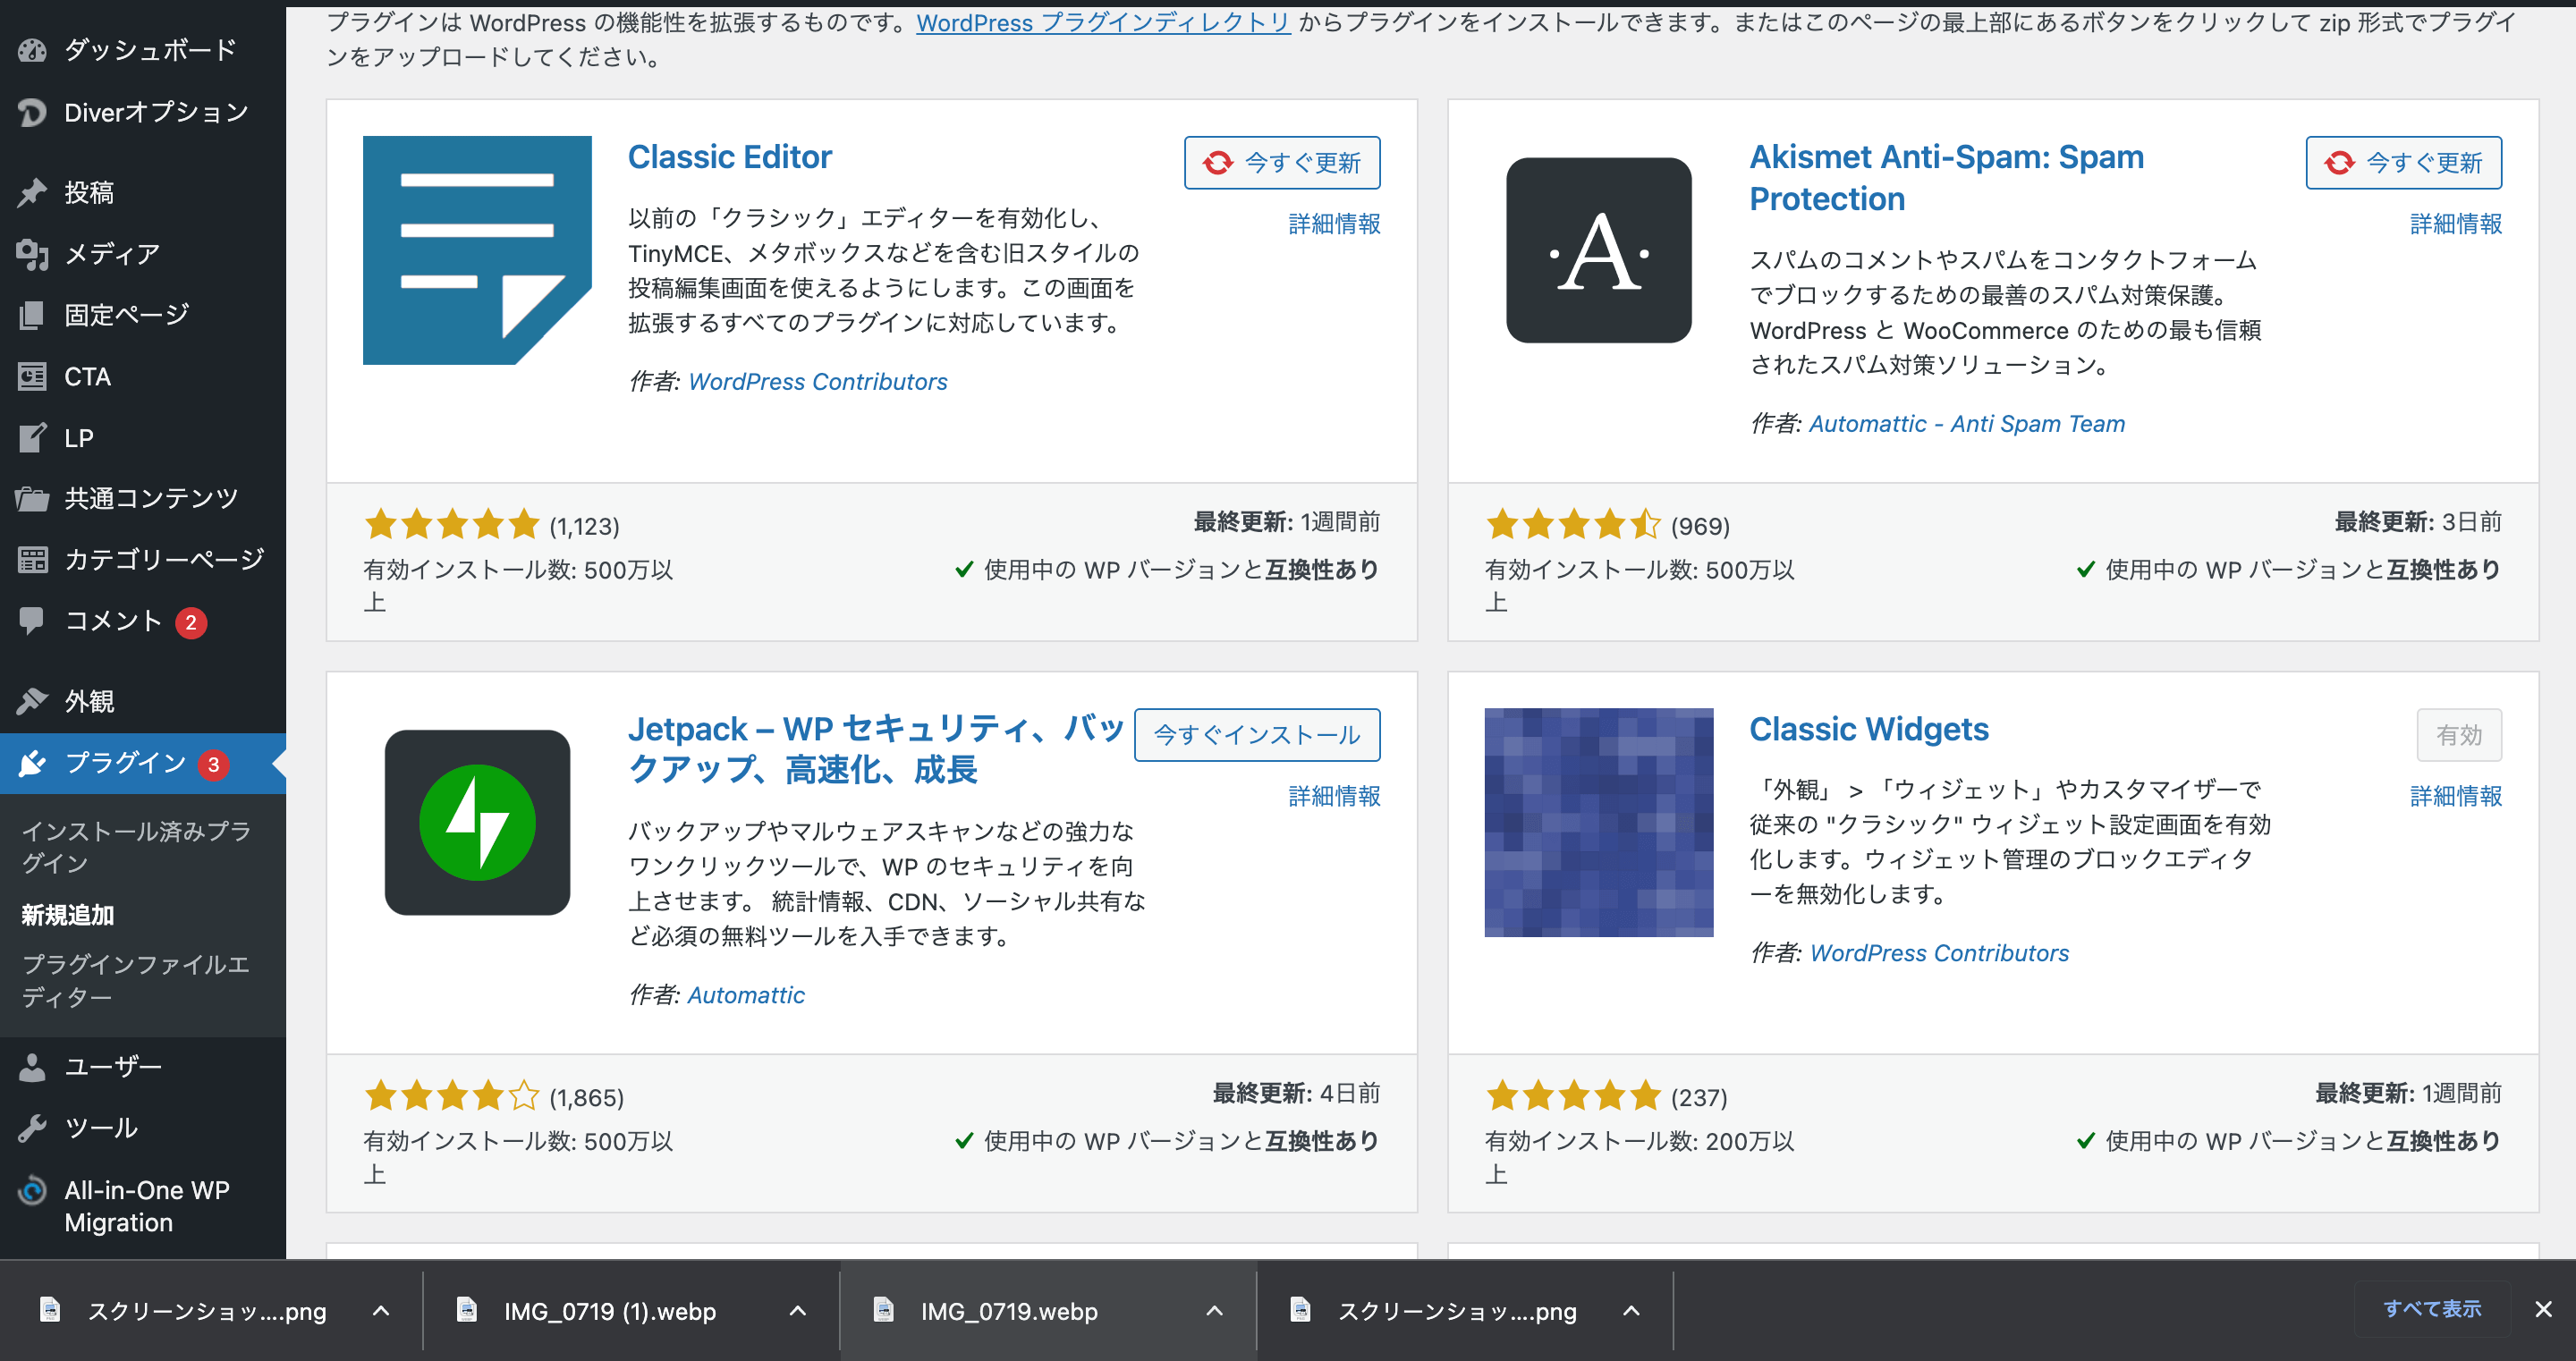Viewport: 2576px width, 1361px height.
Task: Click the Jetpack plugin title link
Action: pyautogui.click(x=876, y=749)
